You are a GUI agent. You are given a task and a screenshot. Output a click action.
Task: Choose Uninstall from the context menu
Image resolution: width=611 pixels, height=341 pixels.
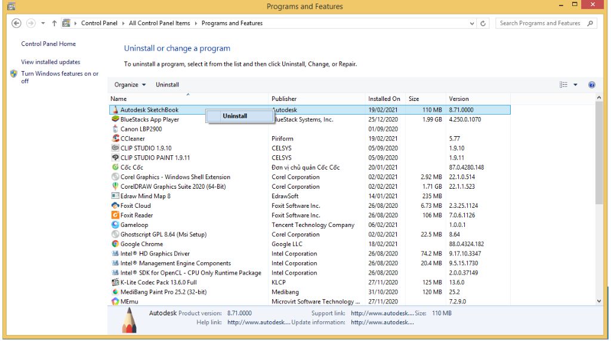point(240,116)
